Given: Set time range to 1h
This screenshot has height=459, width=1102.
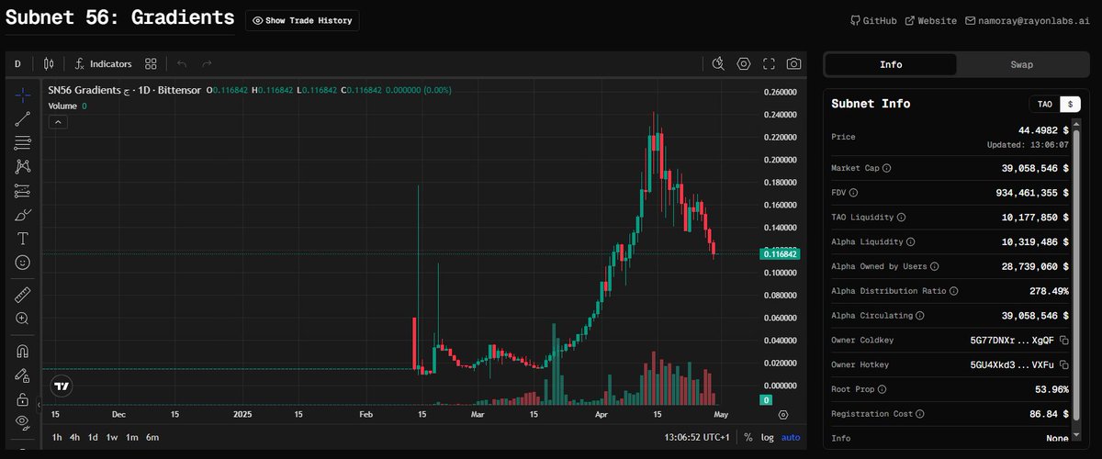Looking at the screenshot, I should tap(58, 437).
